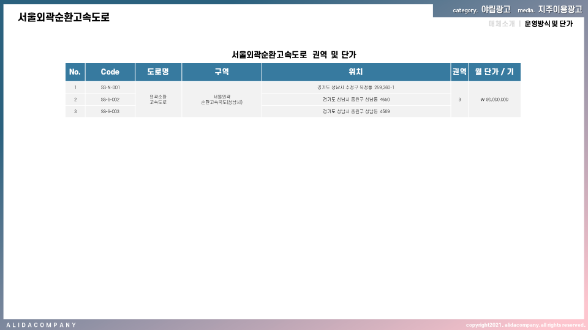Click code cell SS-S-002

coord(110,99)
